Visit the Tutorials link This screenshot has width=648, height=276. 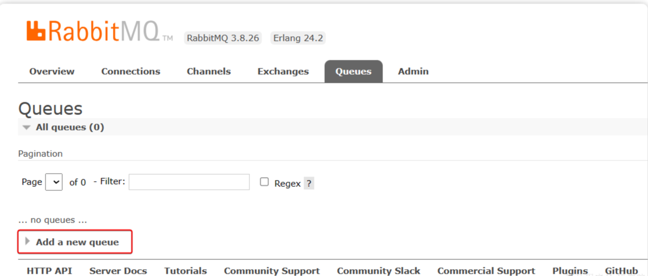click(x=185, y=271)
